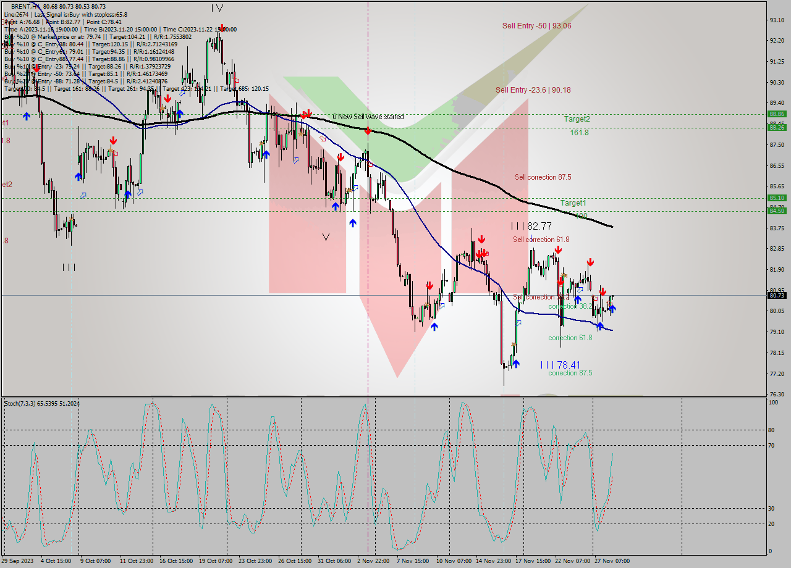Click the 93.10 price axis label
The width and height of the screenshot is (791, 568).
click(777, 20)
